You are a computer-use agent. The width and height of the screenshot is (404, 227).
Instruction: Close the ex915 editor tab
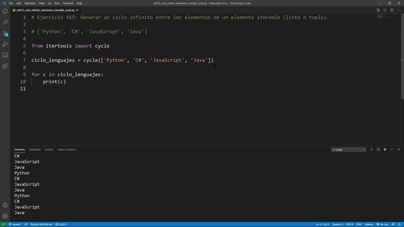[77, 10]
